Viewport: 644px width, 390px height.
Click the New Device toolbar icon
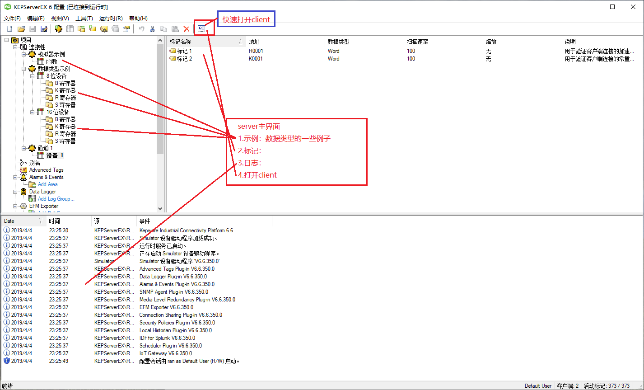[70, 28]
